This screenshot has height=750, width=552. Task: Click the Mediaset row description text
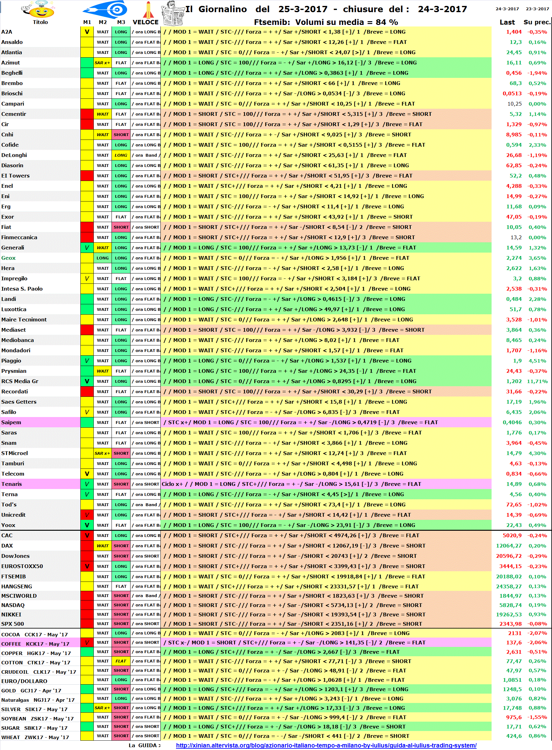pyautogui.click(x=294, y=330)
